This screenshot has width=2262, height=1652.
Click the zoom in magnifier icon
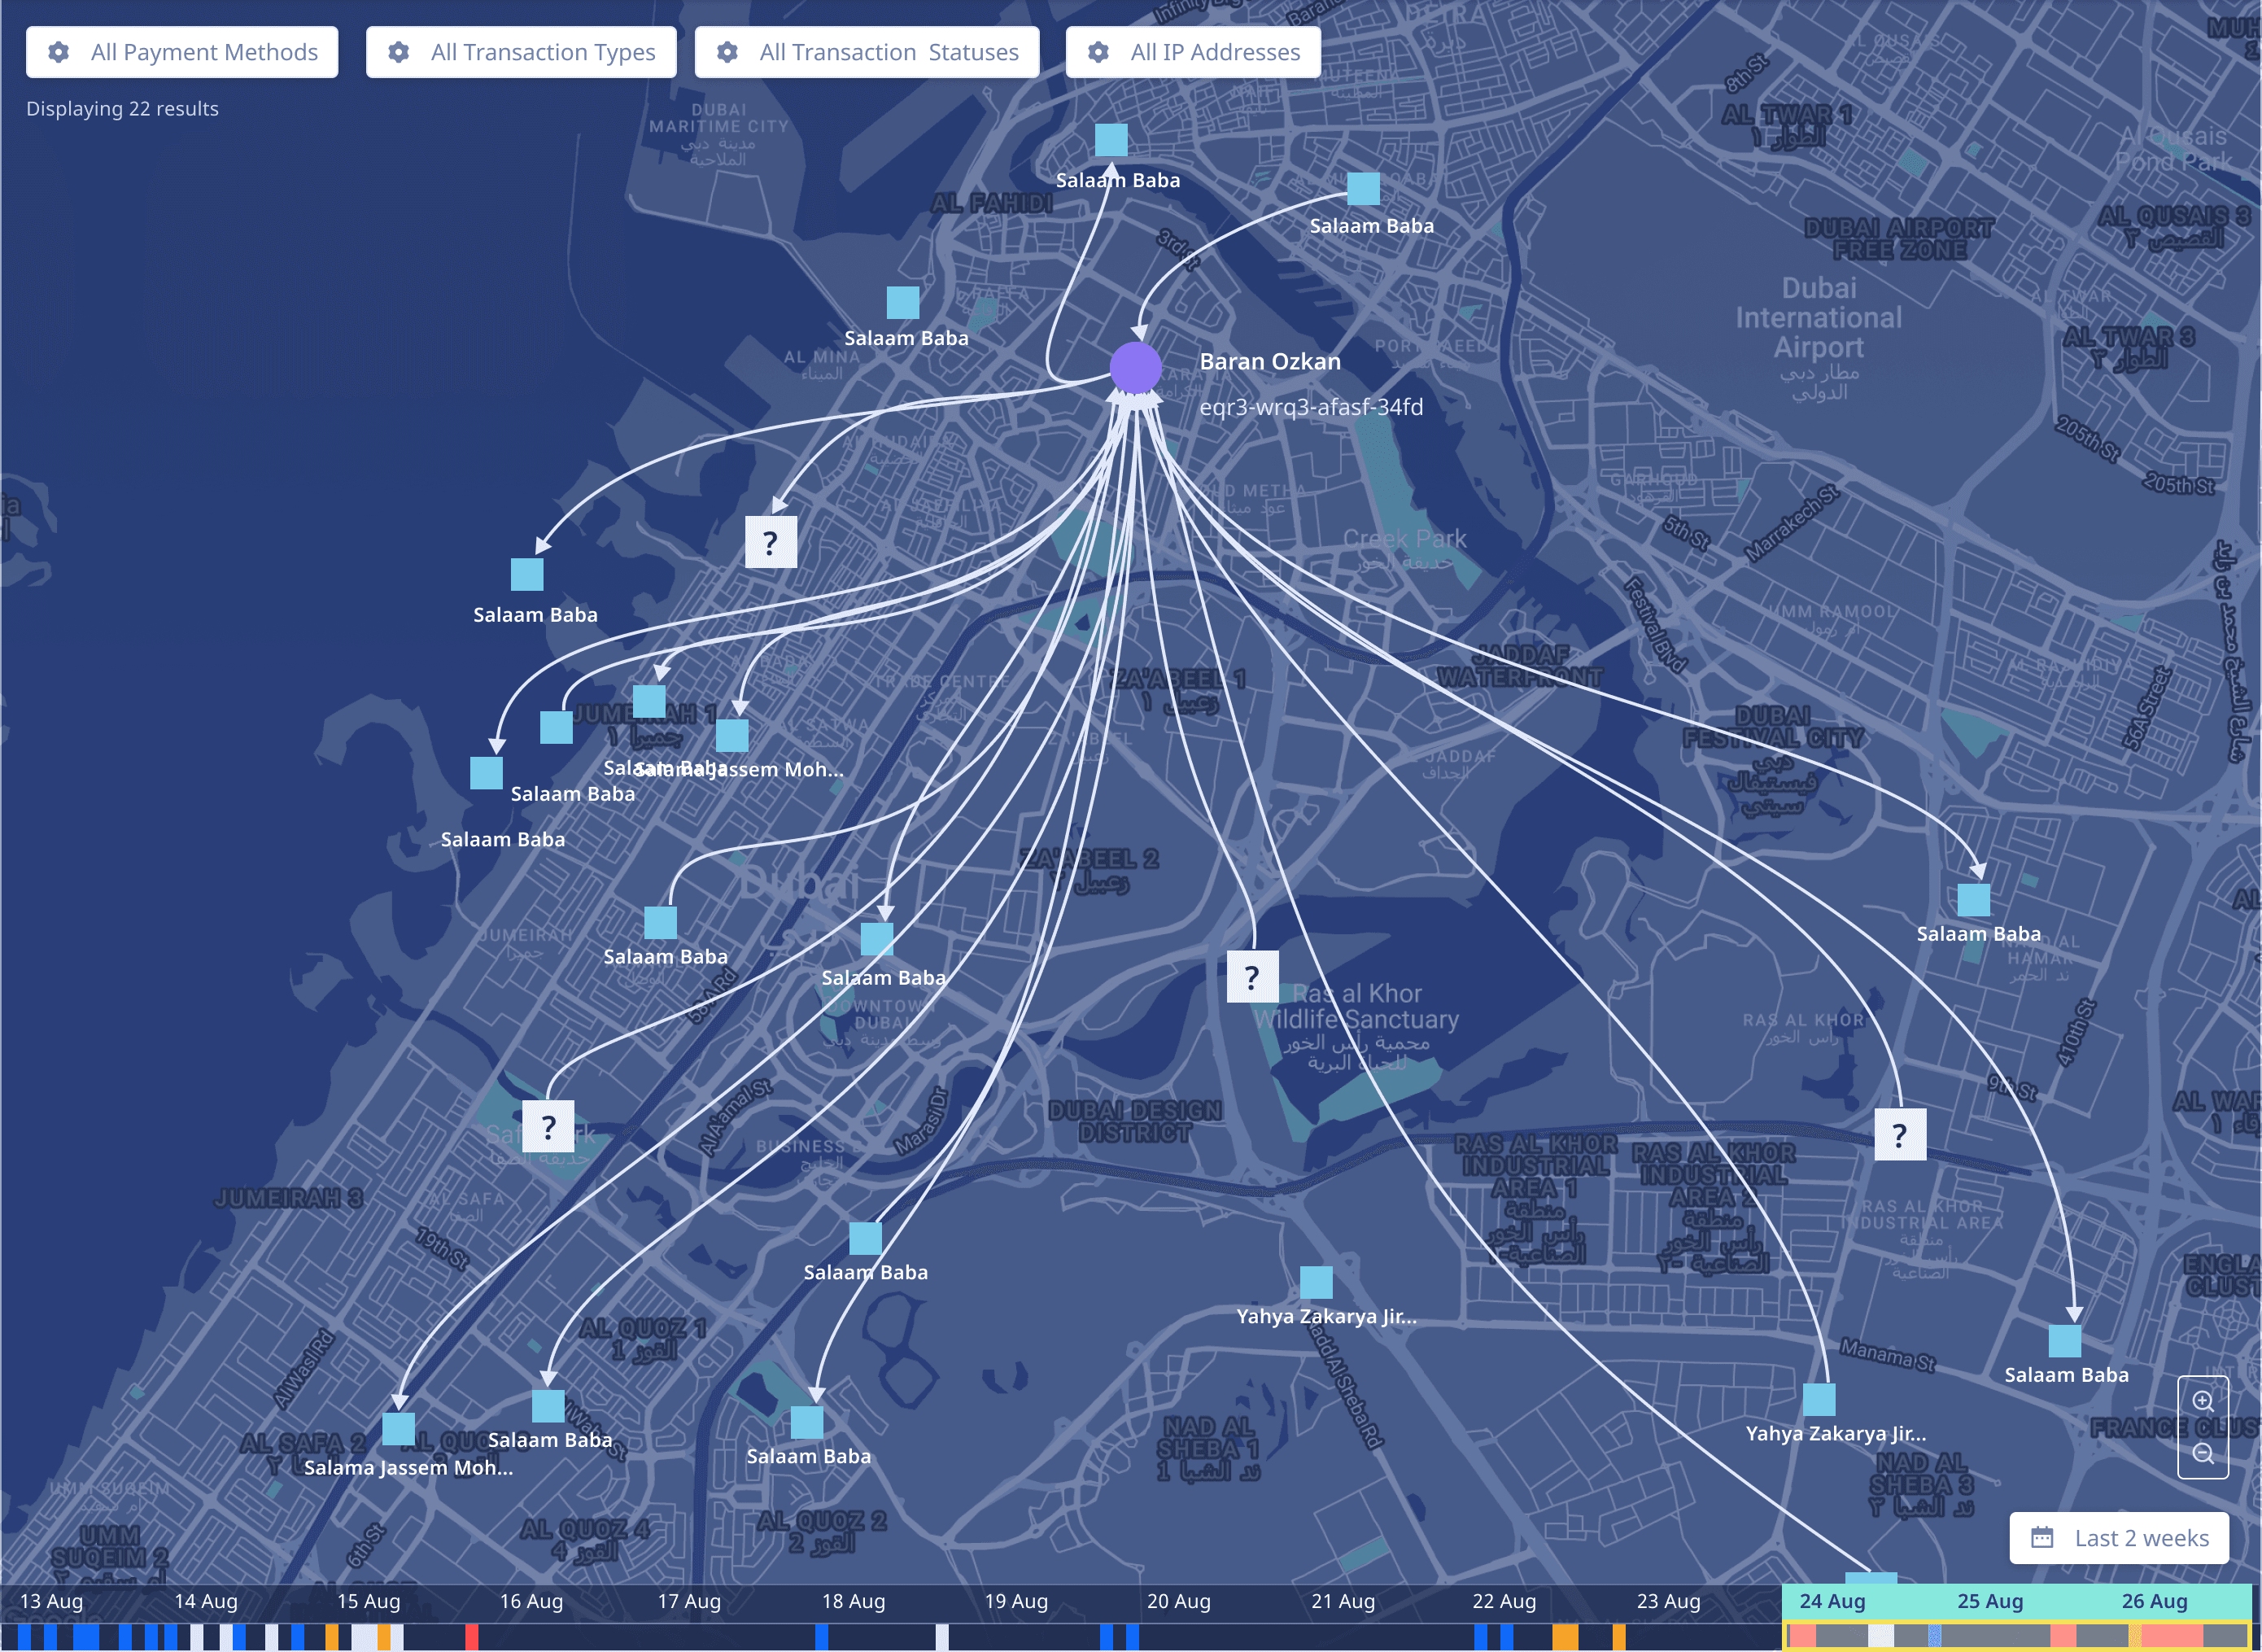(x=2202, y=1401)
